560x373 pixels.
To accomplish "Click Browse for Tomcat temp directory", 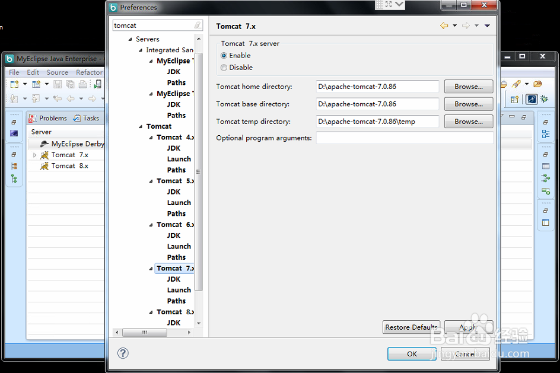I will pyautogui.click(x=469, y=122).
